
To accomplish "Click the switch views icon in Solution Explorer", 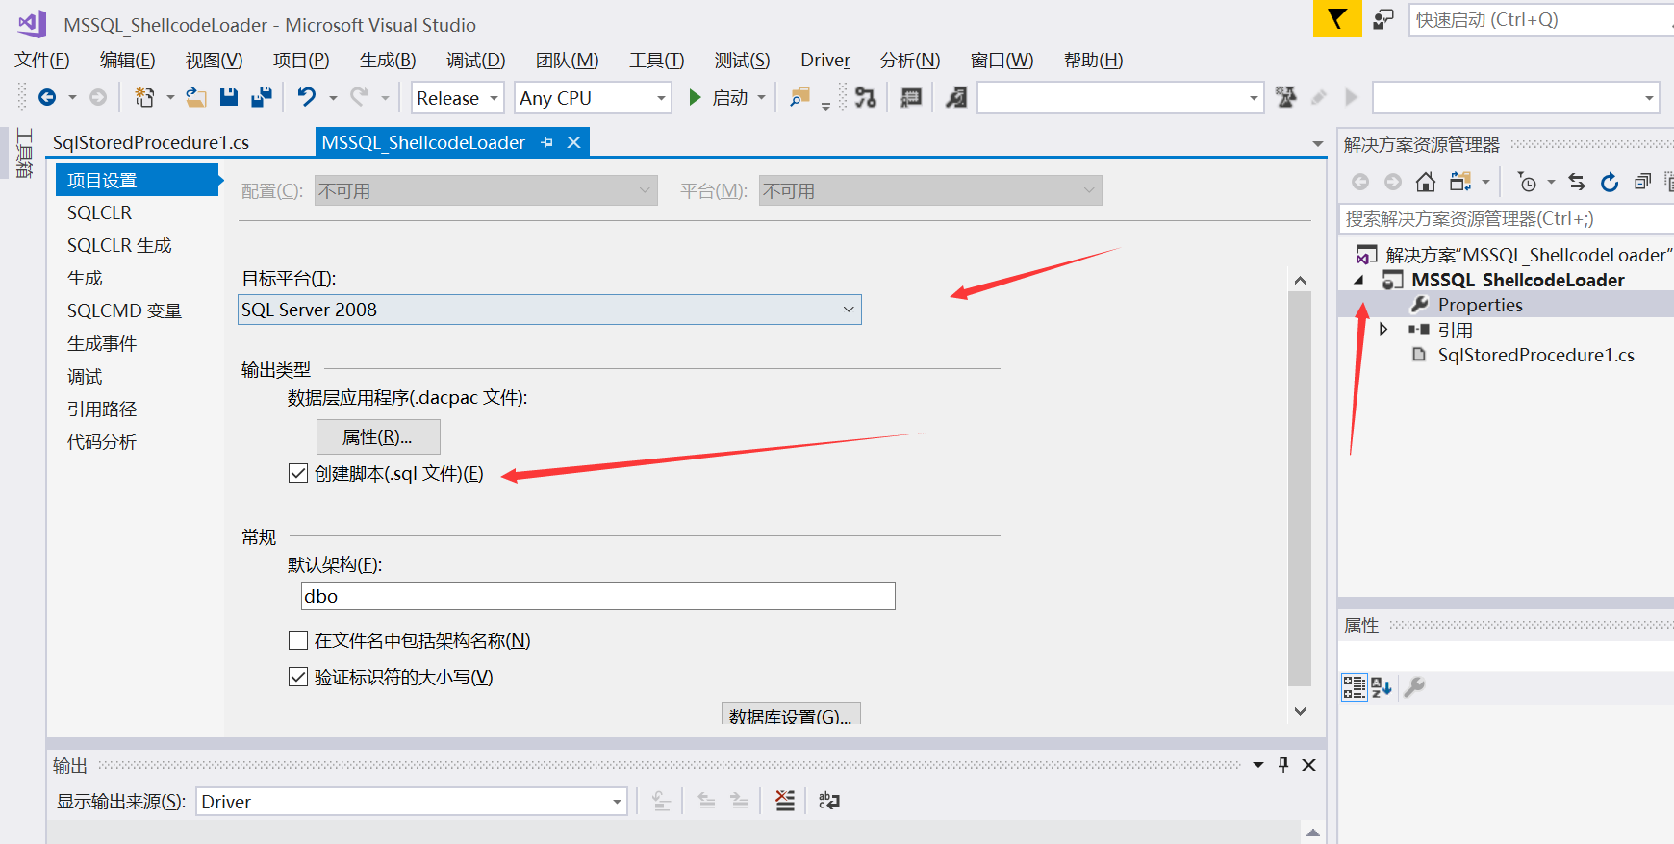I will pyautogui.click(x=1460, y=182).
